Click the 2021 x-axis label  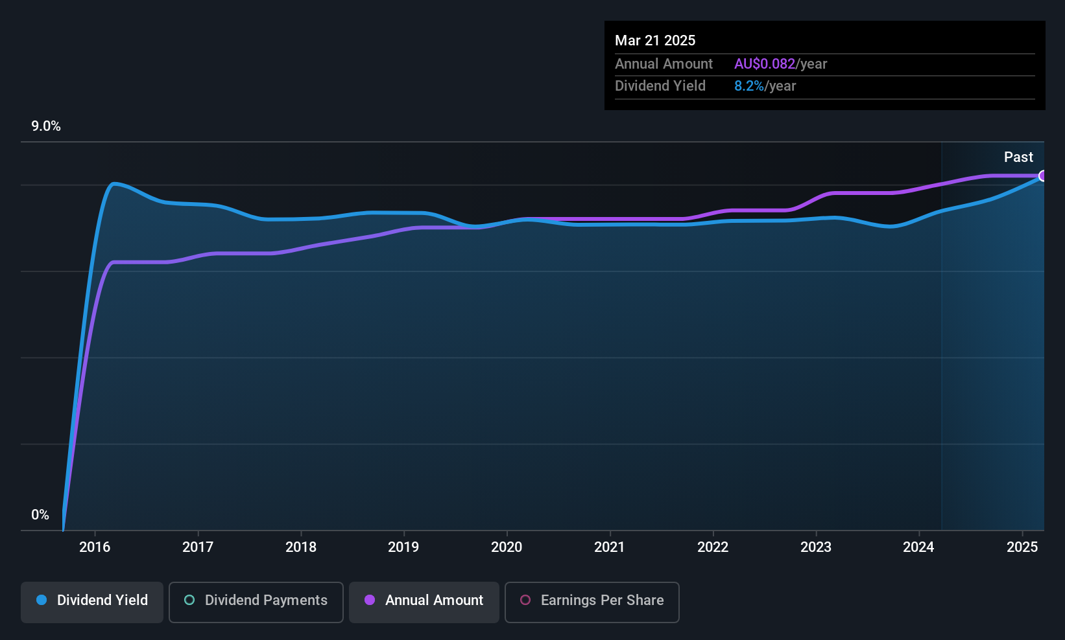(610, 547)
